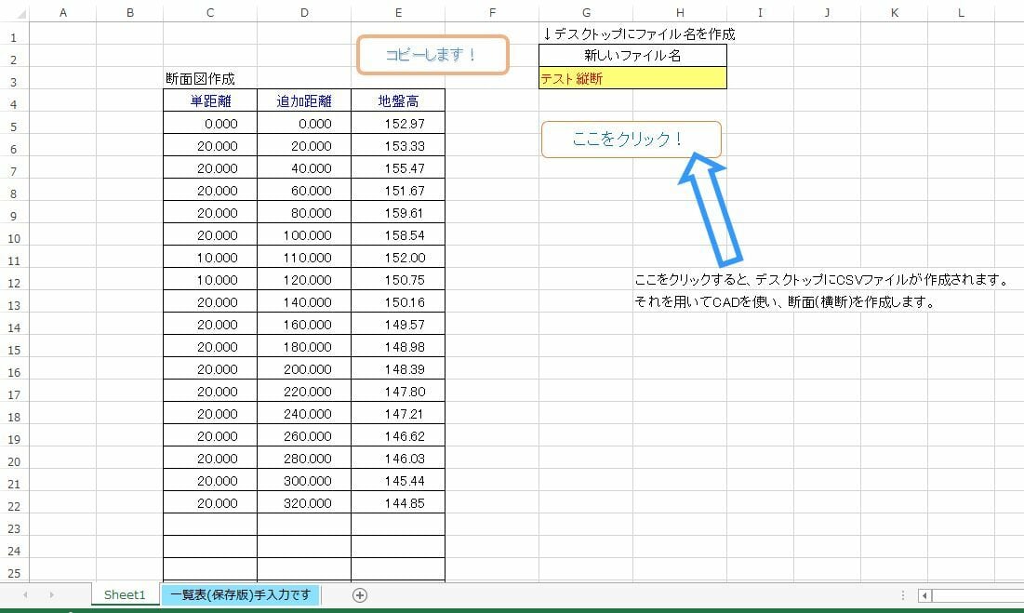
Task: Select the 200.000 cumulative distance cell
Action: pos(304,369)
